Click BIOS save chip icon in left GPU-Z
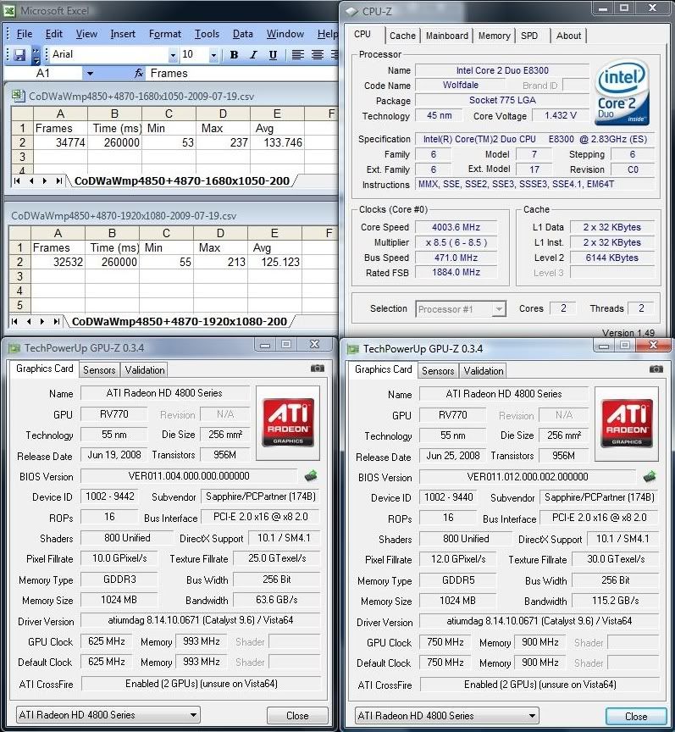The width and height of the screenshot is (675, 732). pos(311,475)
